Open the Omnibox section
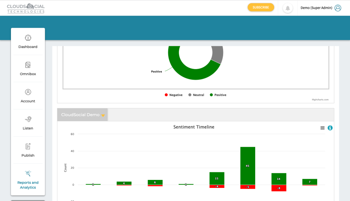350x201 pixels. coord(28,69)
